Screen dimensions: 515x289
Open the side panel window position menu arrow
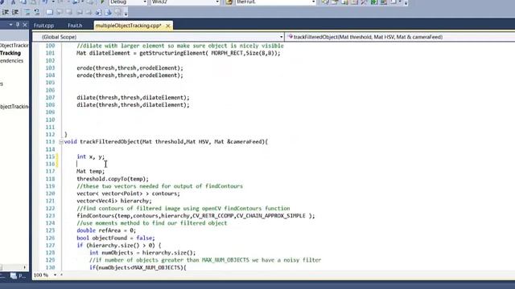coord(10,25)
